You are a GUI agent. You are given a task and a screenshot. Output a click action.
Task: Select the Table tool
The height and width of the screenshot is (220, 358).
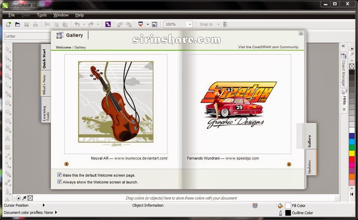[8, 148]
